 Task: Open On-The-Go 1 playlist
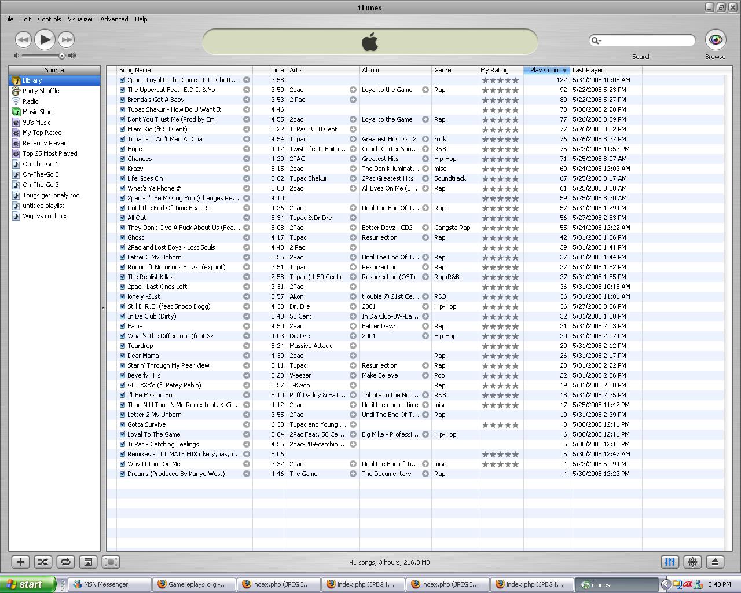coord(54,164)
